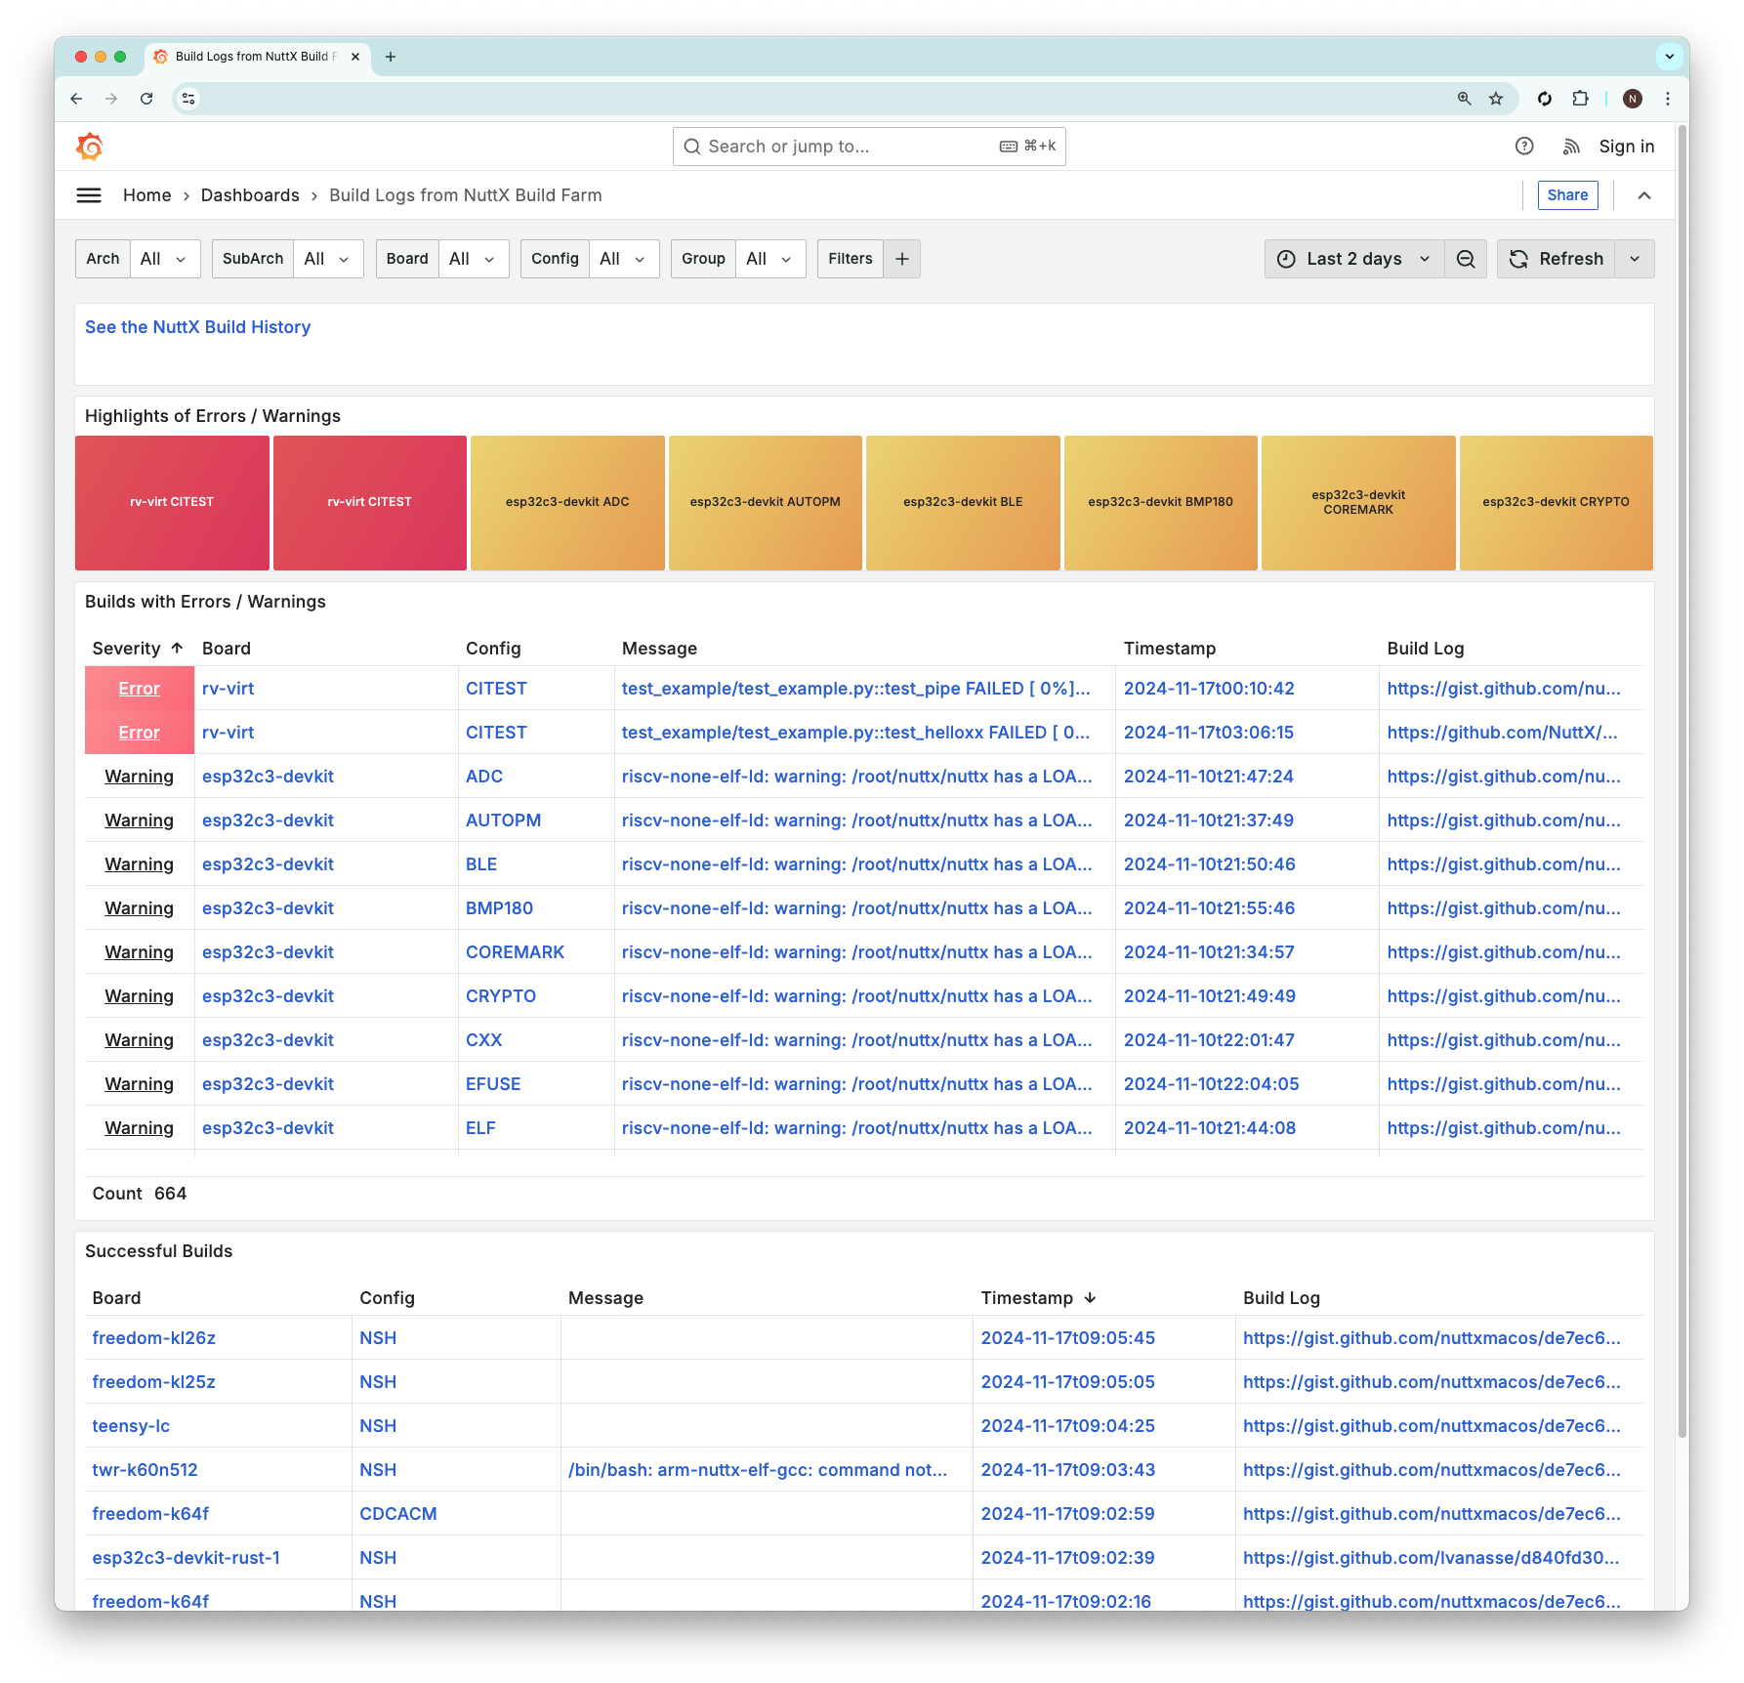Add a filter with plus button
The height and width of the screenshot is (1683, 1744).
(902, 259)
